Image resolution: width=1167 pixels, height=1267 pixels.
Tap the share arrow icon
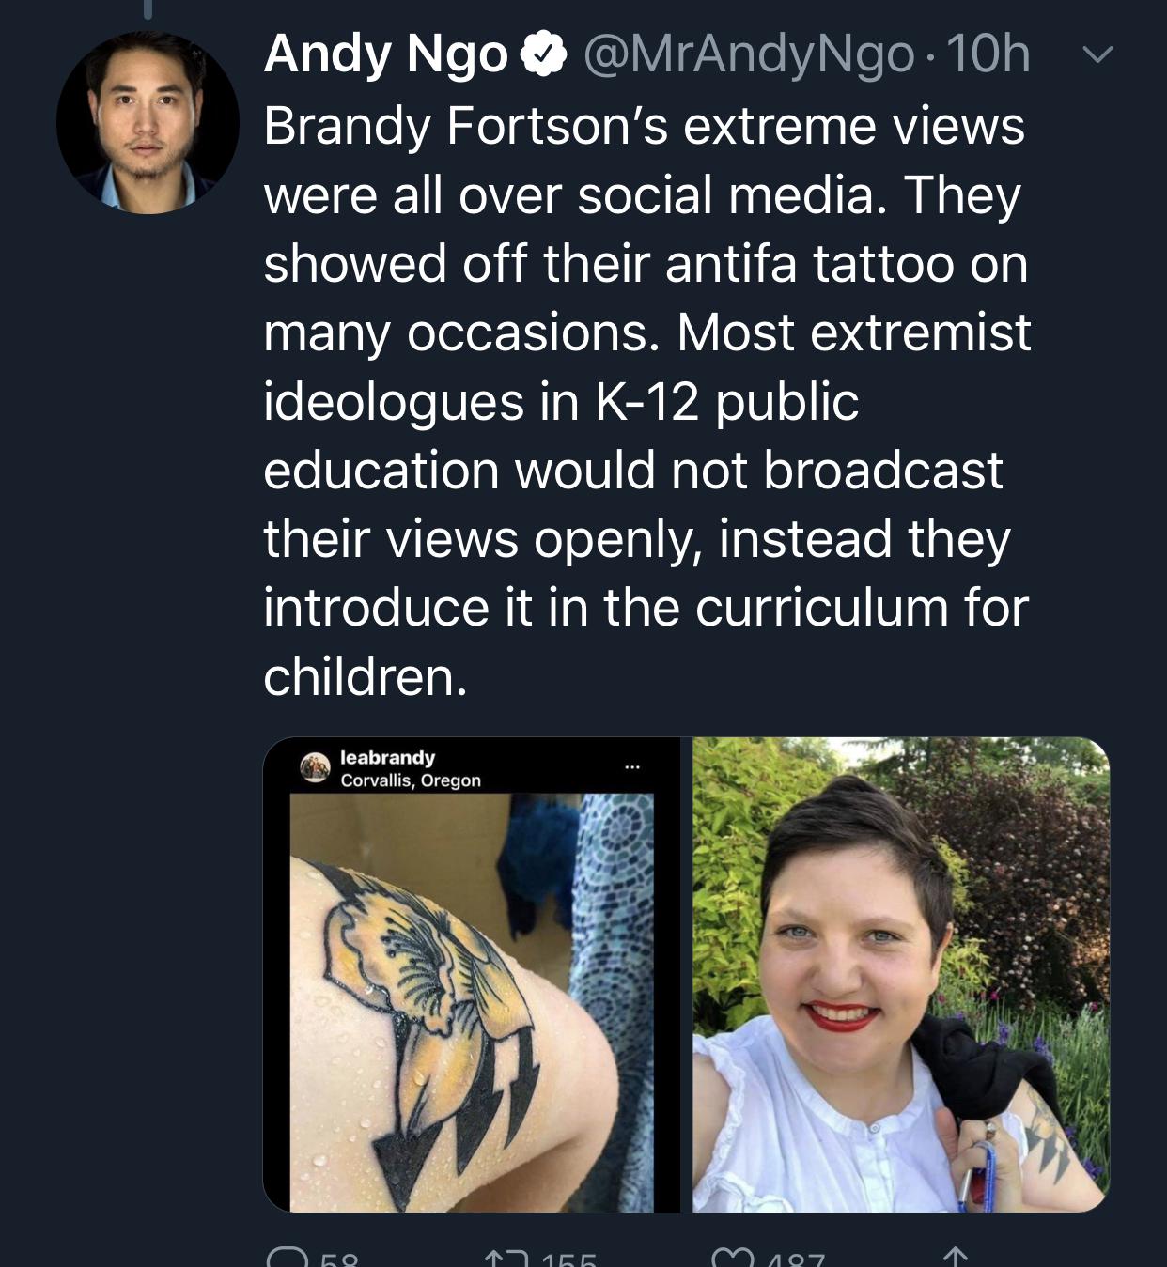pos(954,1257)
